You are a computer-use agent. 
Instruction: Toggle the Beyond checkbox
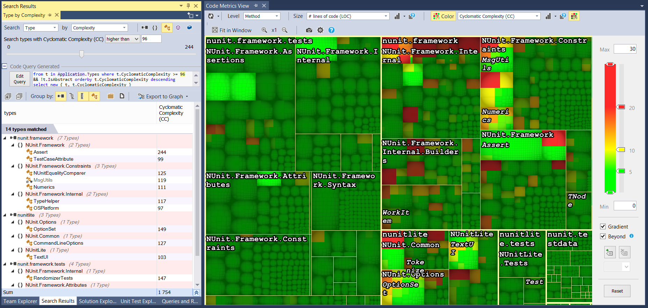(603, 236)
